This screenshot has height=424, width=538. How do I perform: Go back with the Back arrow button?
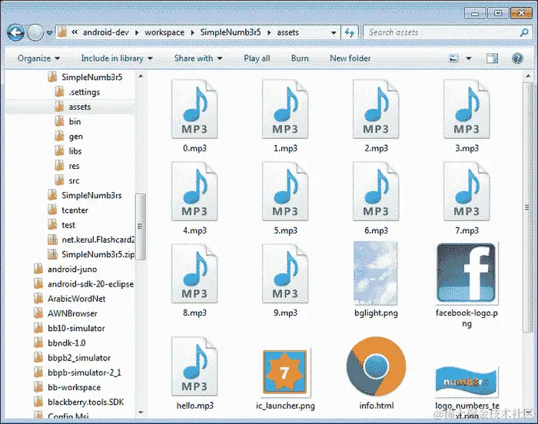click(x=16, y=32)
